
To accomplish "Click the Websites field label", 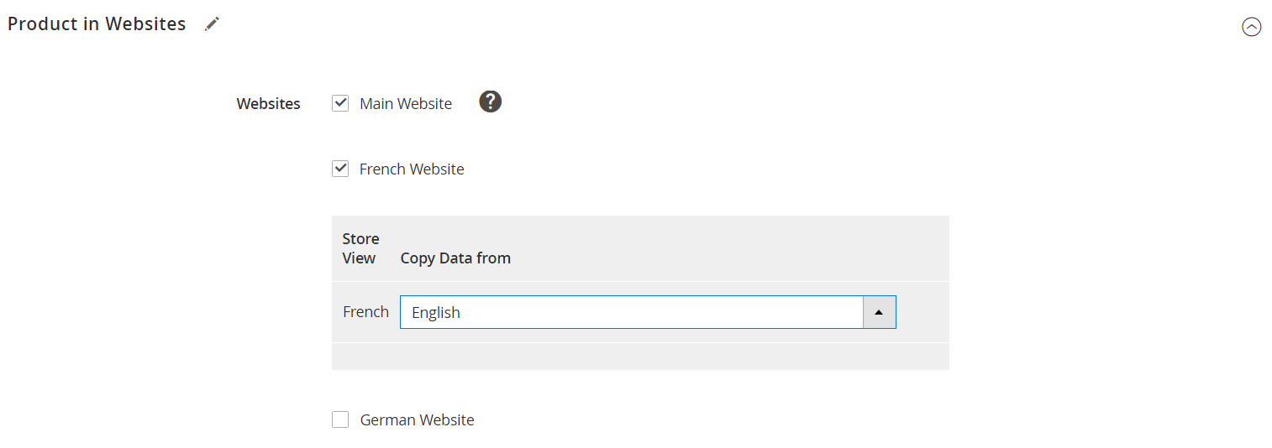I will click(x=269, y=104).
